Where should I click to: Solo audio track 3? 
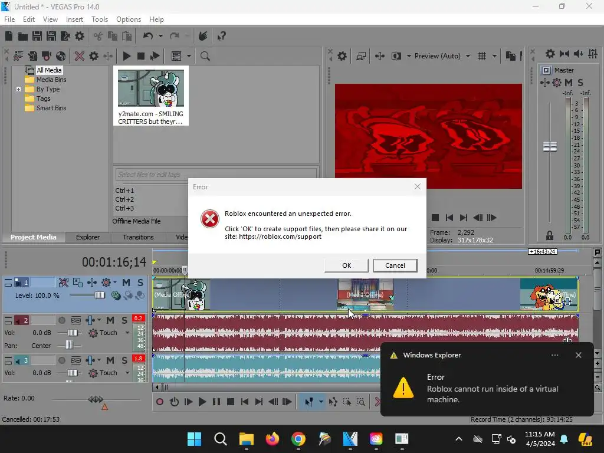[124, 360]
